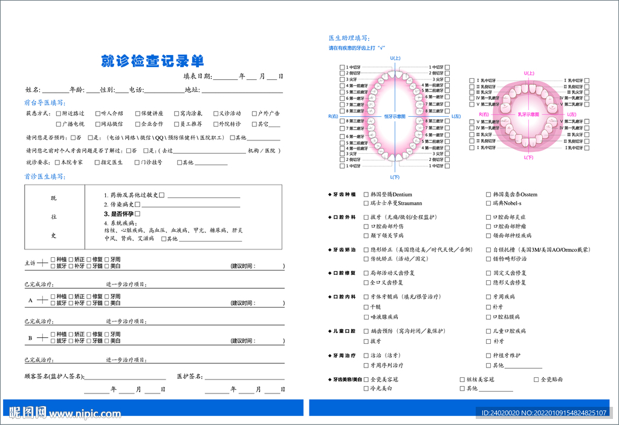This screenshot has height=425, width=619.
Task: Tick the 传统矫正(活动/固定) checkbox
Action: (366, 259)
